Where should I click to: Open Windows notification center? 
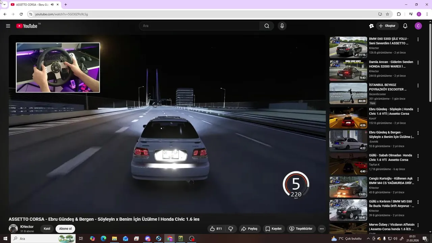[425, 239]
